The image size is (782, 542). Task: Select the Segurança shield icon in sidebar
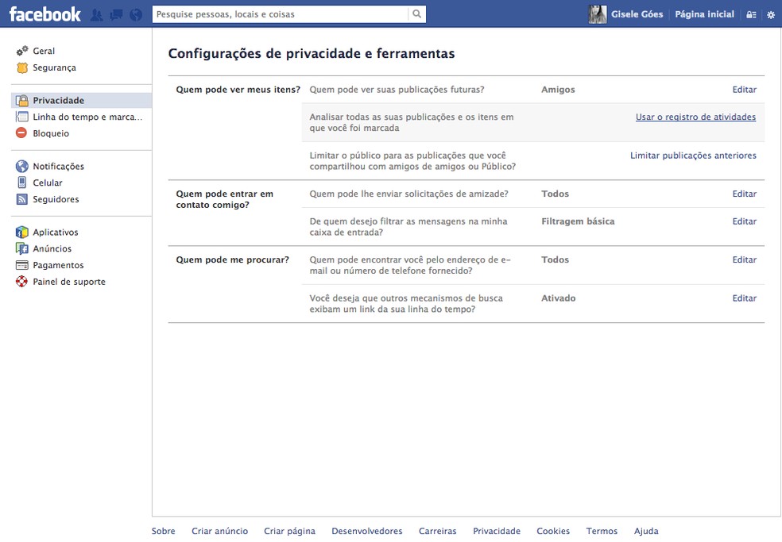(x=21, y=67)
